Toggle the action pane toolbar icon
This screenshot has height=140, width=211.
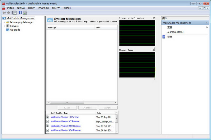pyautogui.click(x=25, y=13)
